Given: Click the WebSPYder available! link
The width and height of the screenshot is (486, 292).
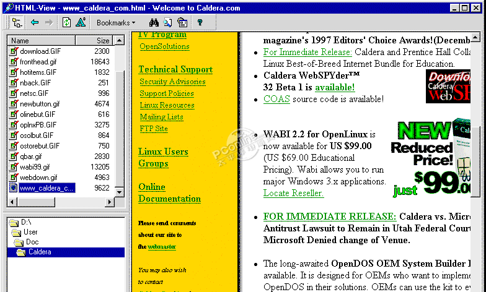Looking at the screenshot, I should pyautogui.click(x=335, y=88).
